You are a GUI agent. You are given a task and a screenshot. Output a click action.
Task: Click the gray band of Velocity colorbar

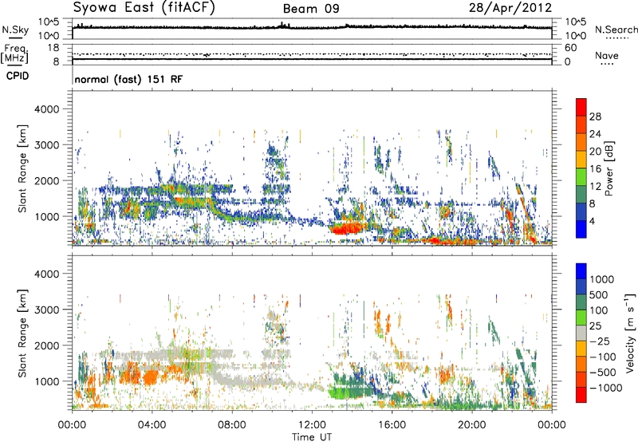(x=581, y=333)
